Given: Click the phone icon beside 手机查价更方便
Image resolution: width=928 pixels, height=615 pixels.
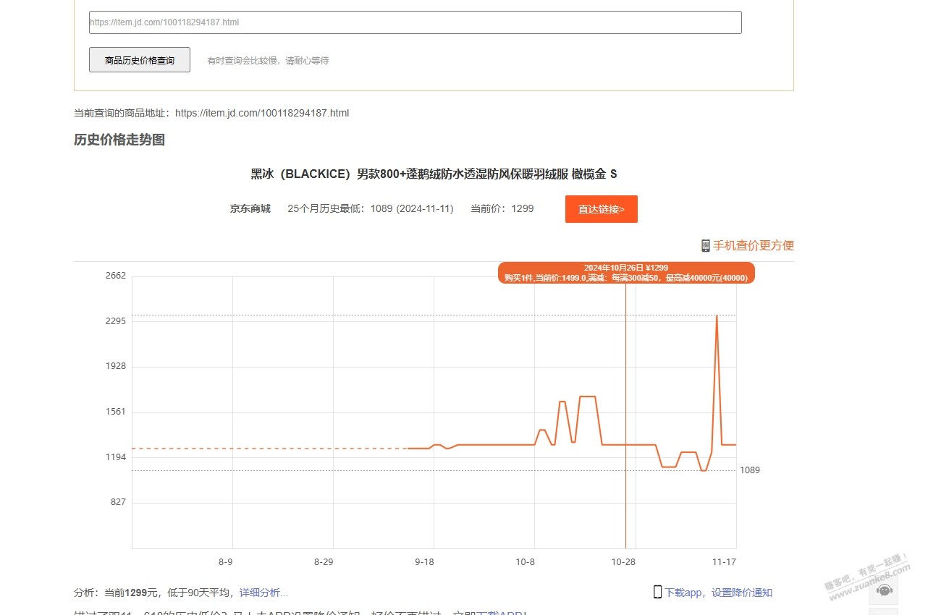Looking at the screenshot, I should click(706, 246).
